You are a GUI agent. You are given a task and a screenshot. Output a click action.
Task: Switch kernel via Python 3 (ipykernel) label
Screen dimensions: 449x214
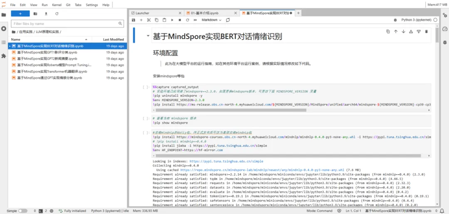(416, 20)
